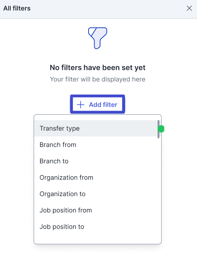Select the Organization from option
The width and height of the screenshot is (197, 273).
[96, 177]
